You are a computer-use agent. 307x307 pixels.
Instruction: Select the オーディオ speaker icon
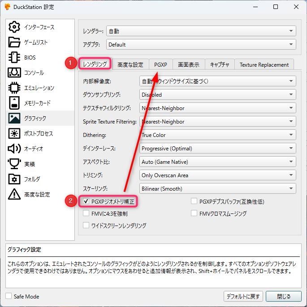click(x=14, y=149)
